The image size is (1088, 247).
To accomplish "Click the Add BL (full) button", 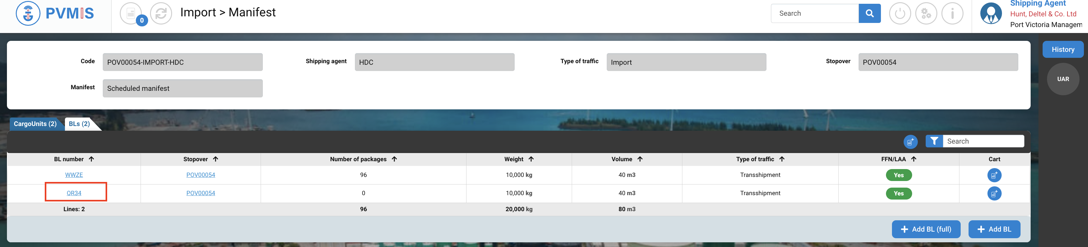I will (926, 229).
